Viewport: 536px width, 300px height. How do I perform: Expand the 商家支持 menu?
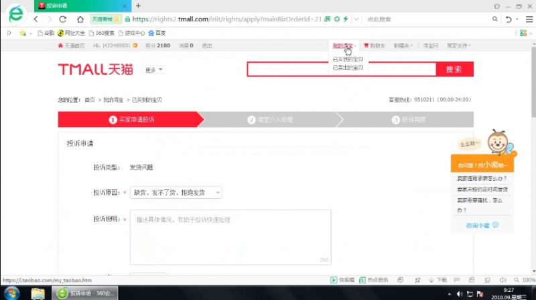[458, 46]
